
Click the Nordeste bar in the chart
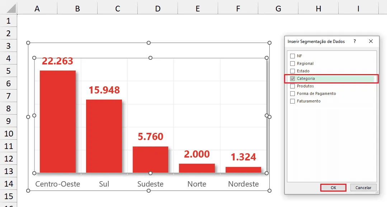[244, 170]
